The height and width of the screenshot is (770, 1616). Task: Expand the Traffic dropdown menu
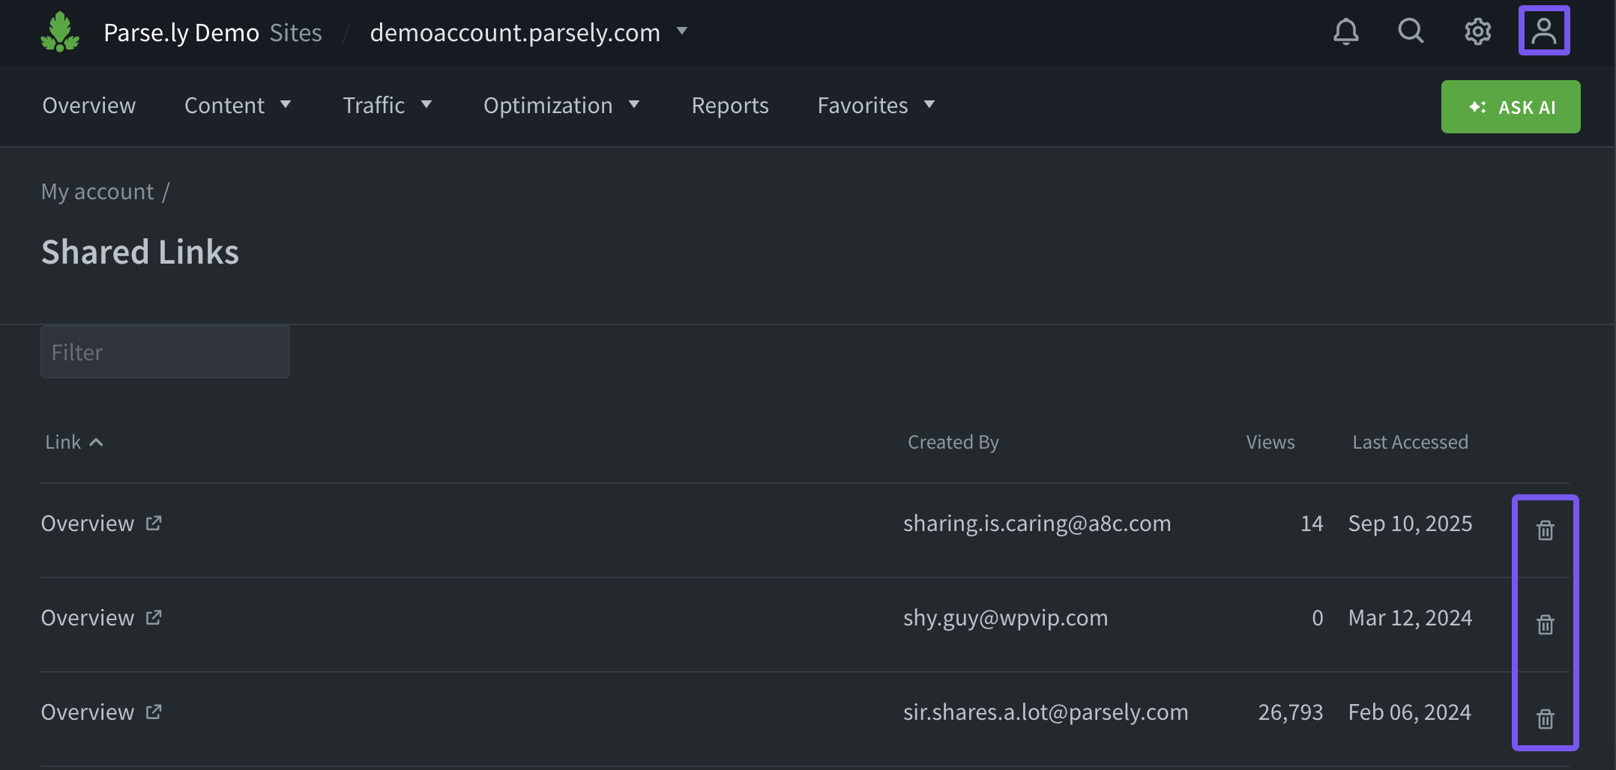click(x=387, y=106)
